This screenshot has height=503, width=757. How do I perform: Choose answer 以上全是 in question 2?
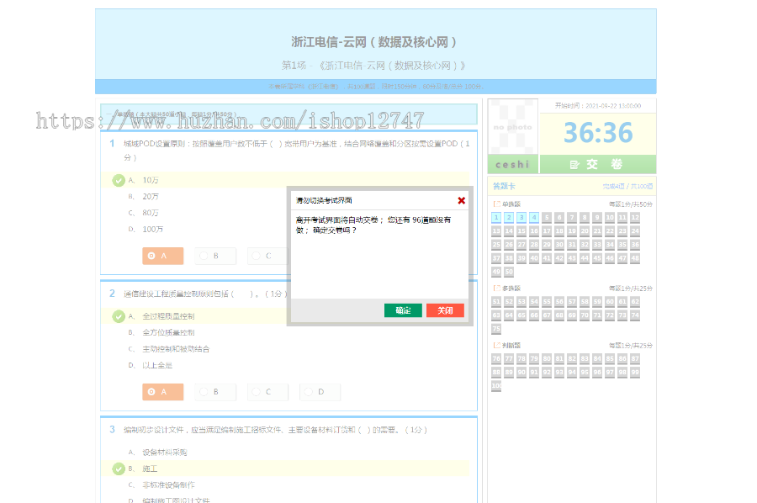pos(157,365)
